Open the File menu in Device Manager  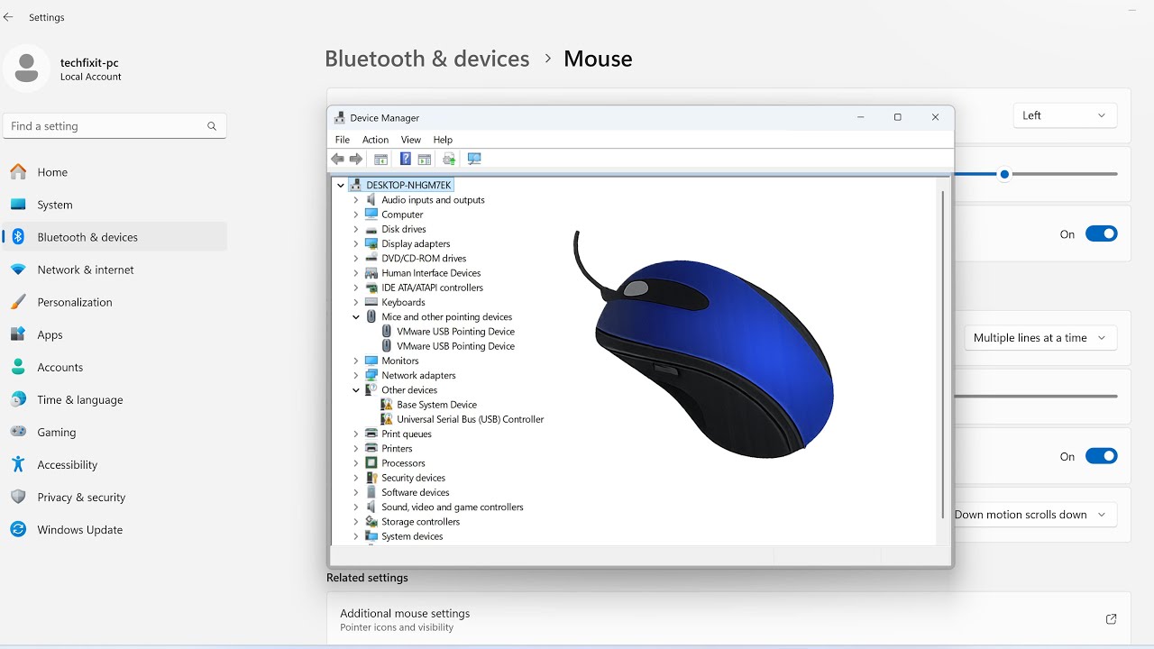tap(343, 140)
